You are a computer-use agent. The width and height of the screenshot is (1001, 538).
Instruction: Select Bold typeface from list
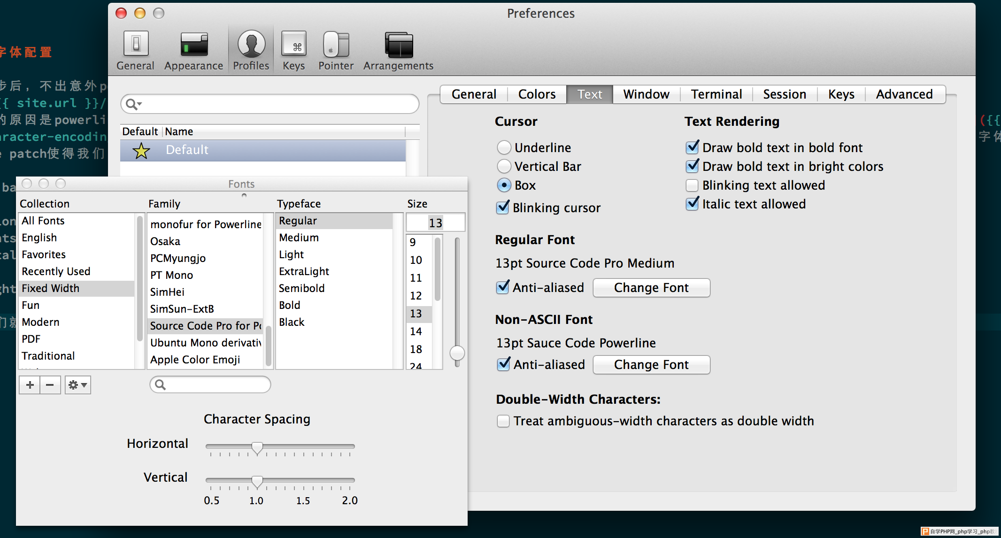coord(288,306)
